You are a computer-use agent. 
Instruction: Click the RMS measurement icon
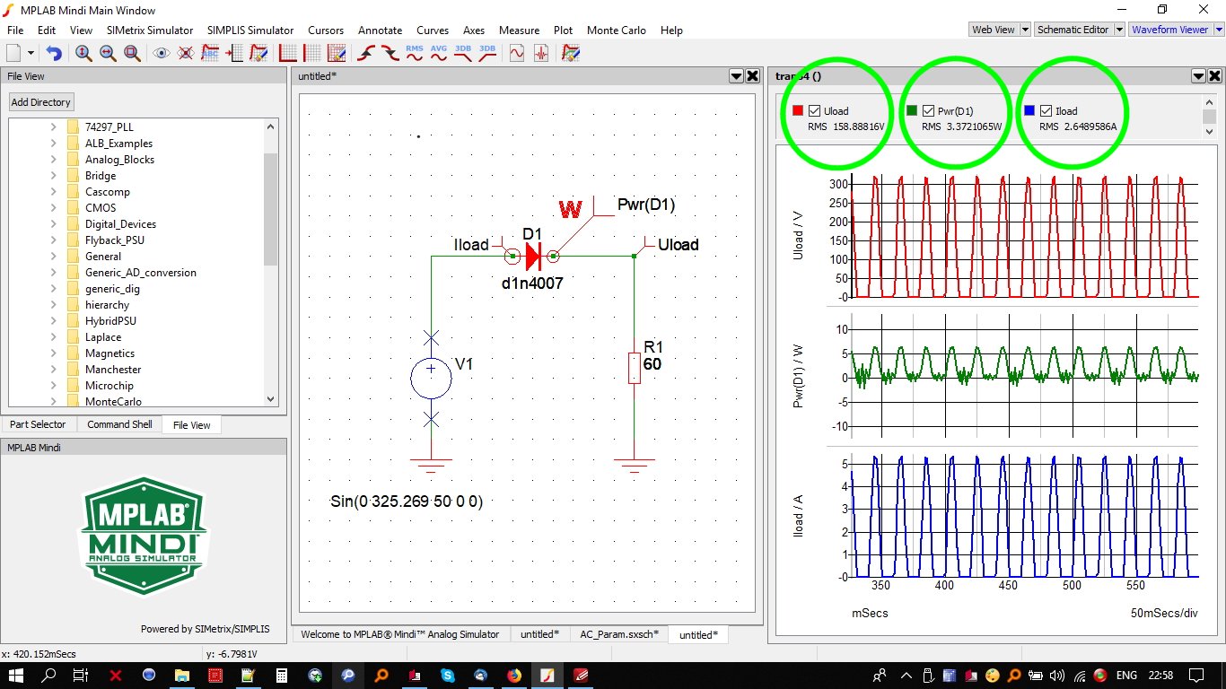[x=415, y=54]
